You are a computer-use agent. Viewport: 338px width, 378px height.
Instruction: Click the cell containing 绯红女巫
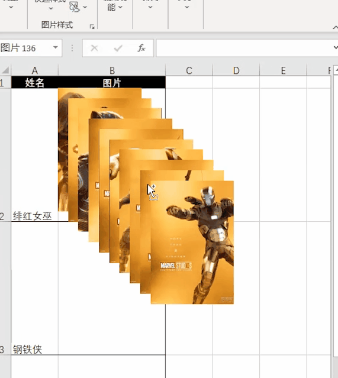point(35,155)
